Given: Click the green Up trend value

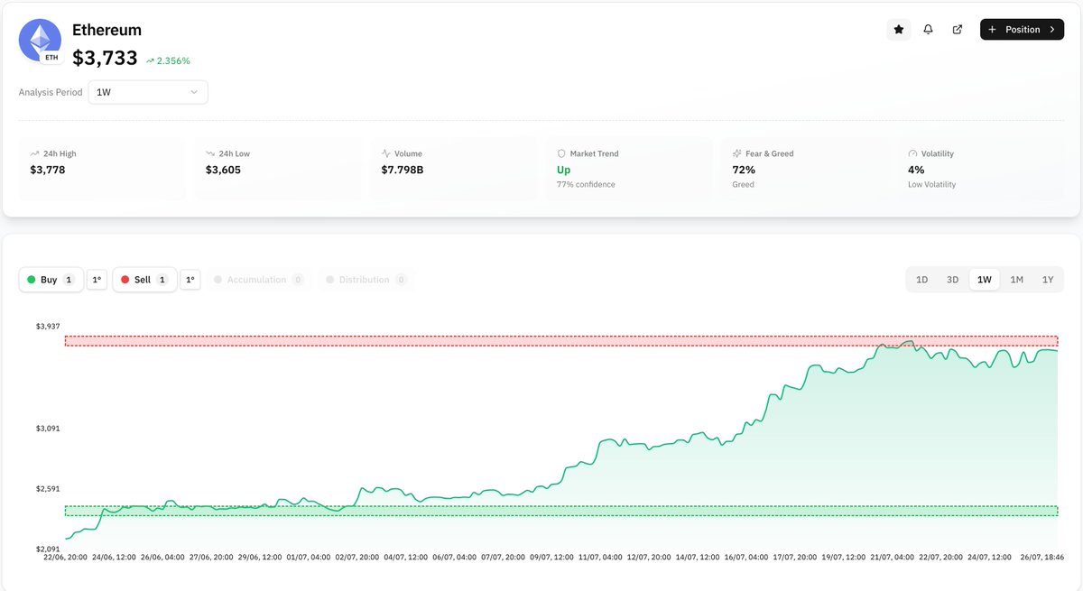Looking at the screenshot, I should click(563, 170).
